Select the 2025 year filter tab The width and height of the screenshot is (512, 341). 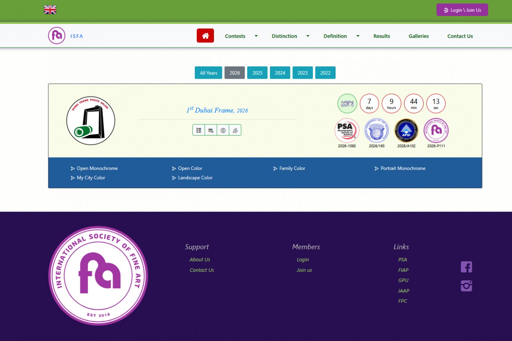click(257, 73)
